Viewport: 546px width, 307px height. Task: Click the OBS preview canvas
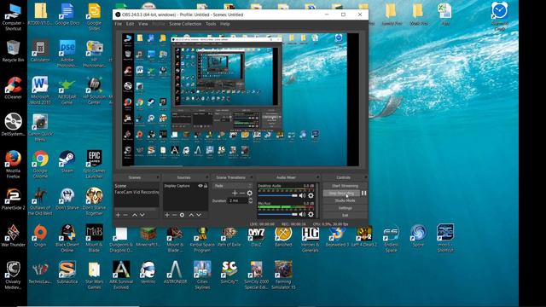(241, 100)
